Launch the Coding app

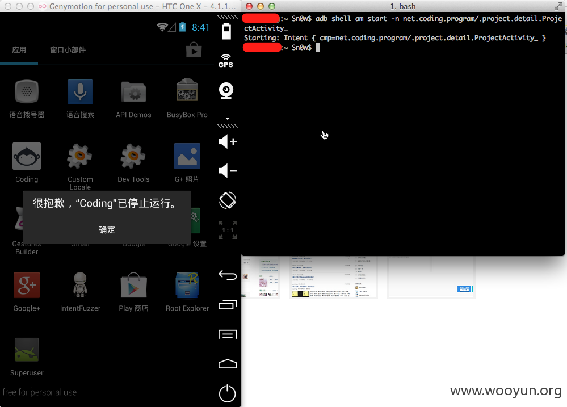coord(27,162)
